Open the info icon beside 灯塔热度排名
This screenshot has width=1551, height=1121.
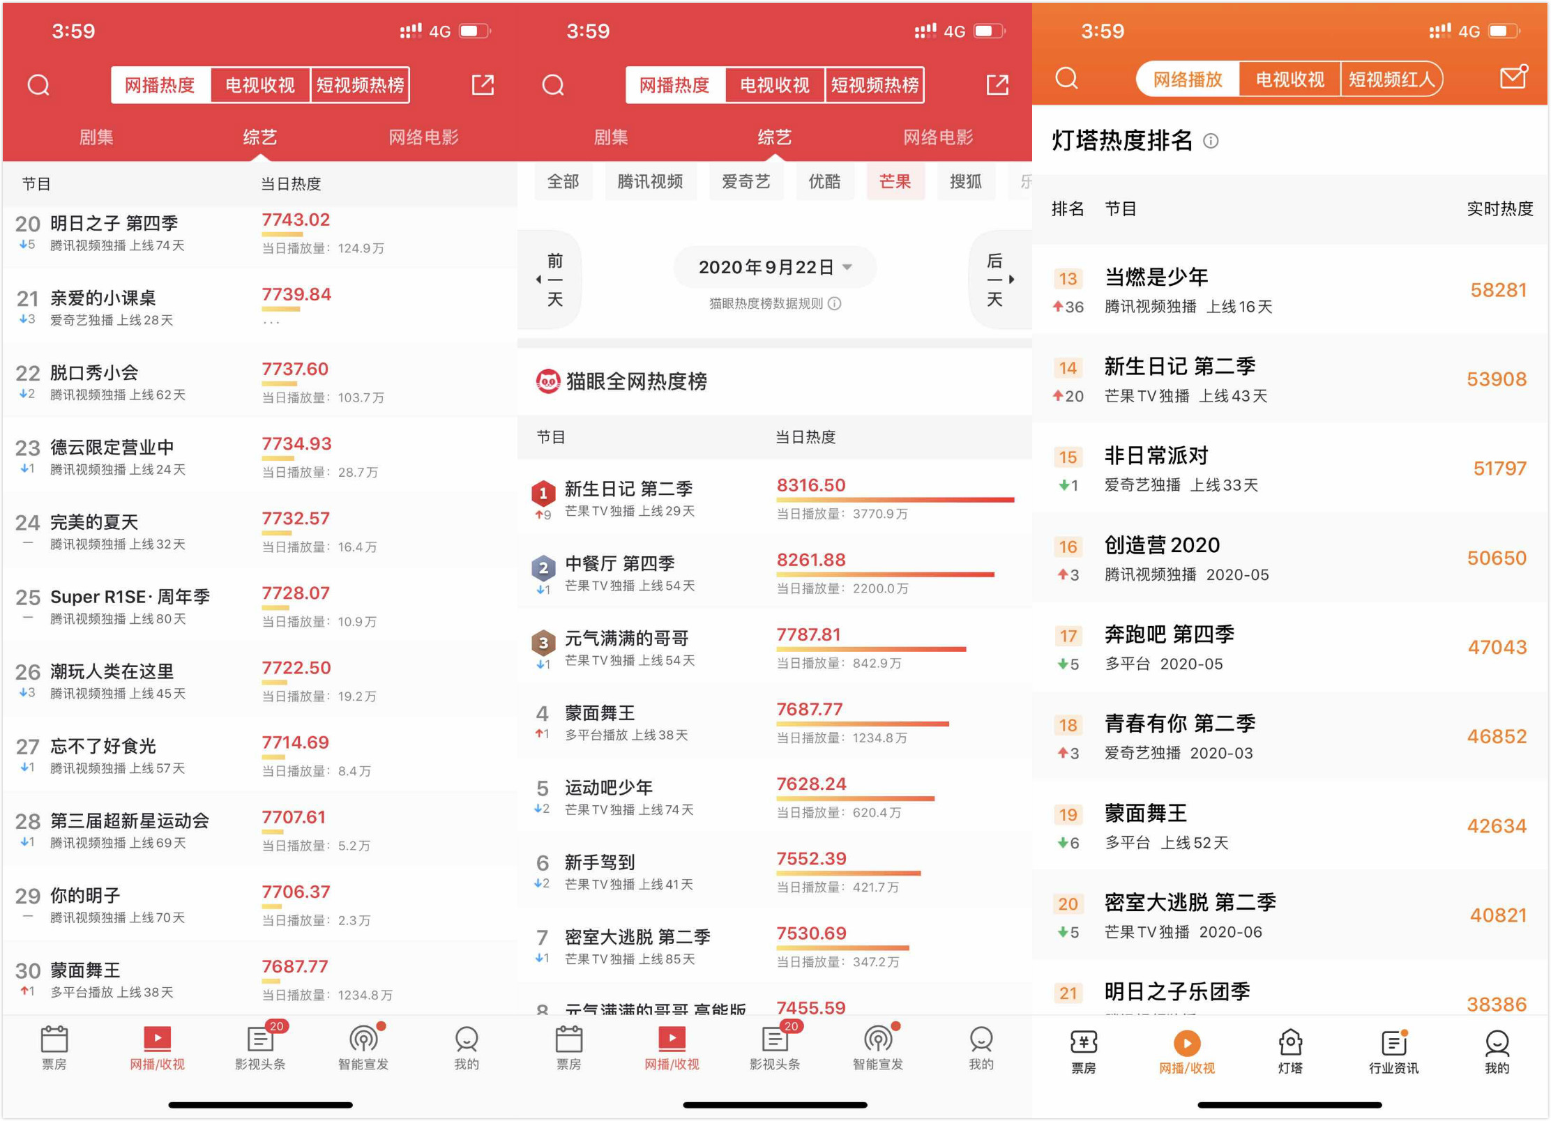tap(1211, 141)
